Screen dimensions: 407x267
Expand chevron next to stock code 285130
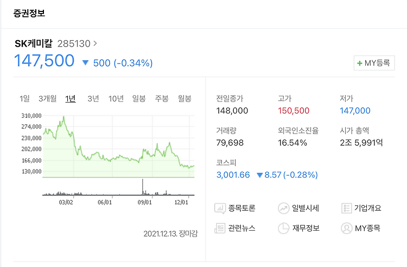point(96,43)
